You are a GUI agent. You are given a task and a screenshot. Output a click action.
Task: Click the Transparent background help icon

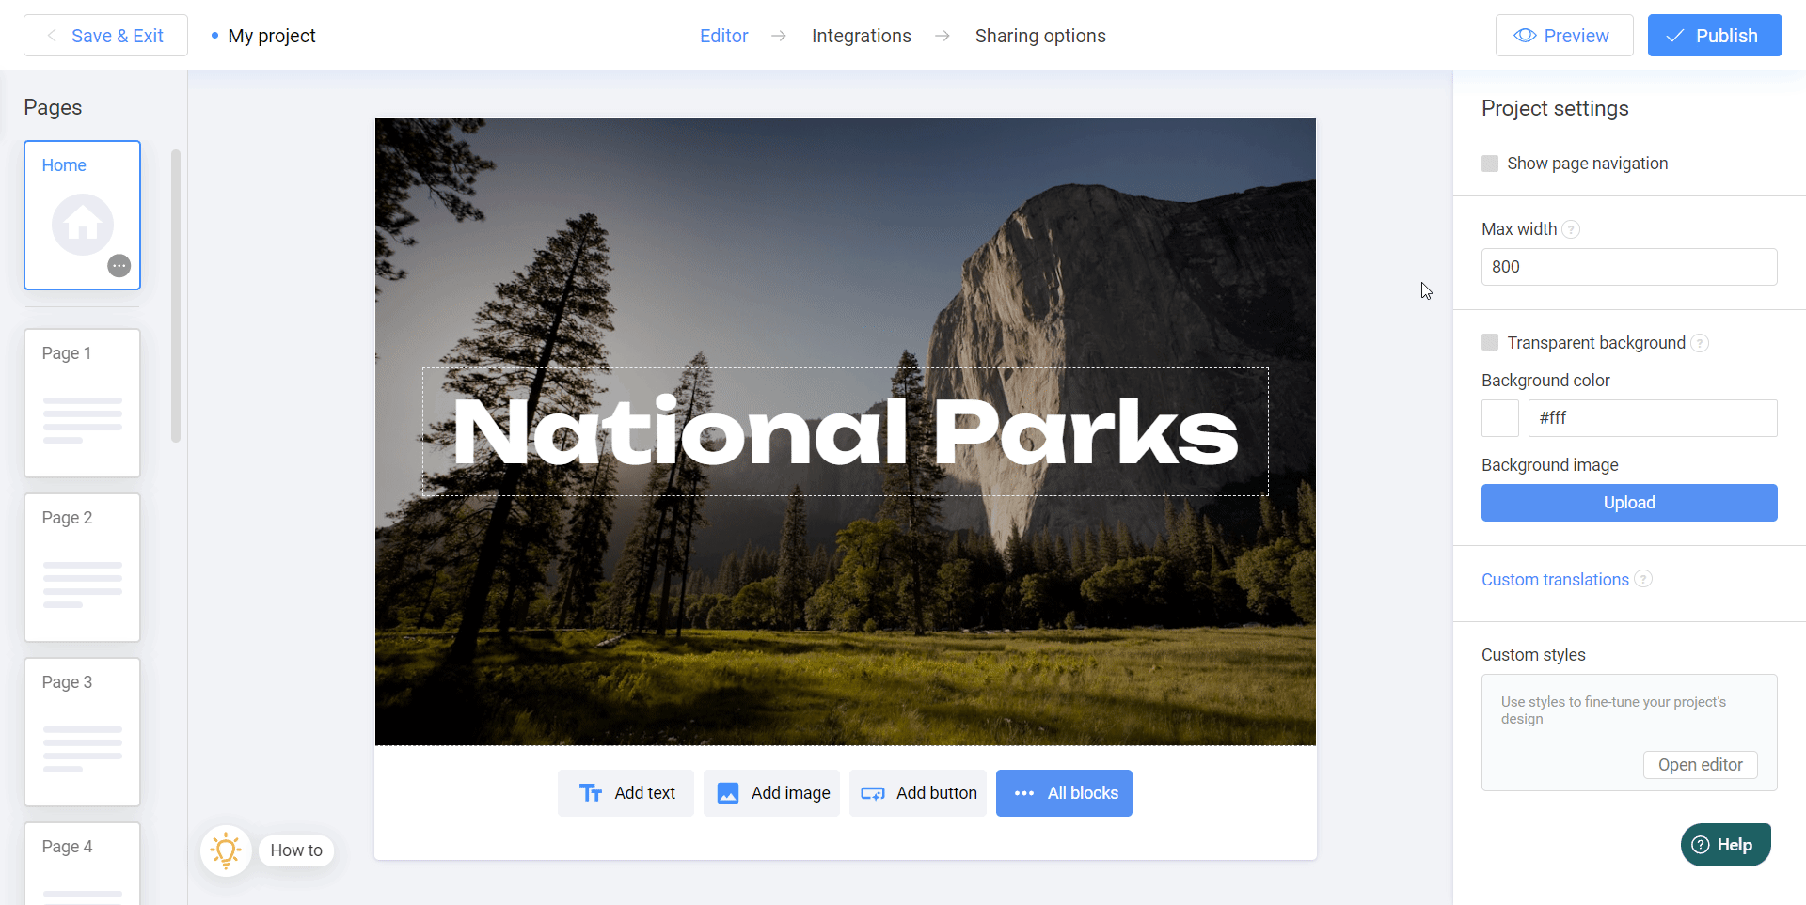tap(1700, 343)
